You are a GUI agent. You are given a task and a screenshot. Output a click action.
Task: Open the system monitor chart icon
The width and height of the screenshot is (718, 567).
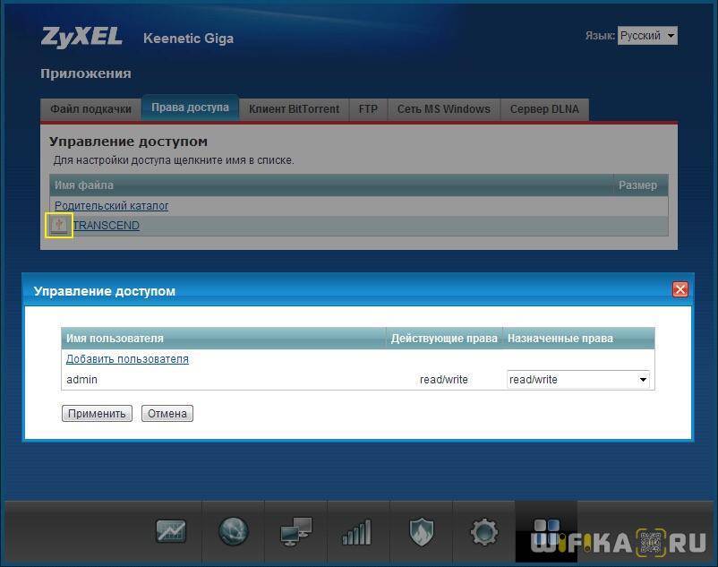tap(170, 532)
